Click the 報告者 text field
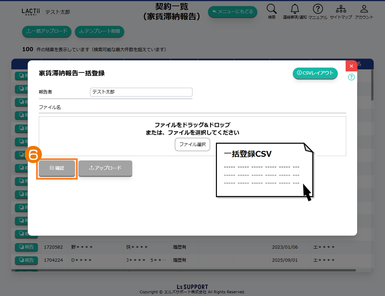385x296 pixels. [141, 92]
